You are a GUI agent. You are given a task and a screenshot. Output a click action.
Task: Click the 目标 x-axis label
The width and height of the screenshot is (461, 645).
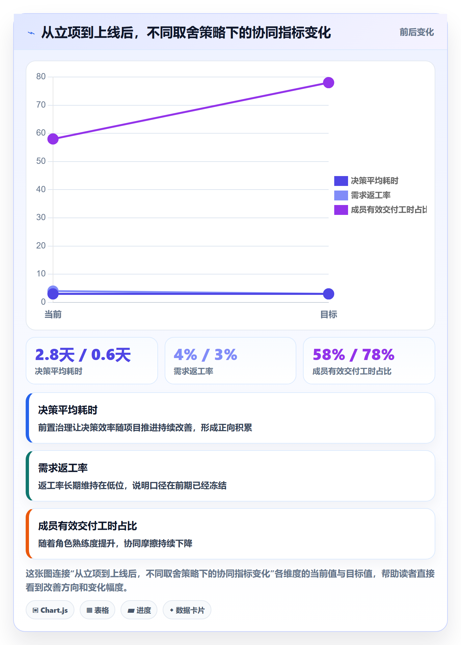coord(328,315)
